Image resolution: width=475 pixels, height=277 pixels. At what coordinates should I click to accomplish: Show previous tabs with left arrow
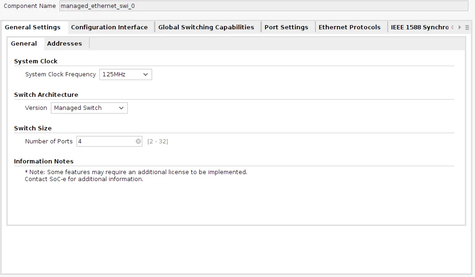(452, 27)
